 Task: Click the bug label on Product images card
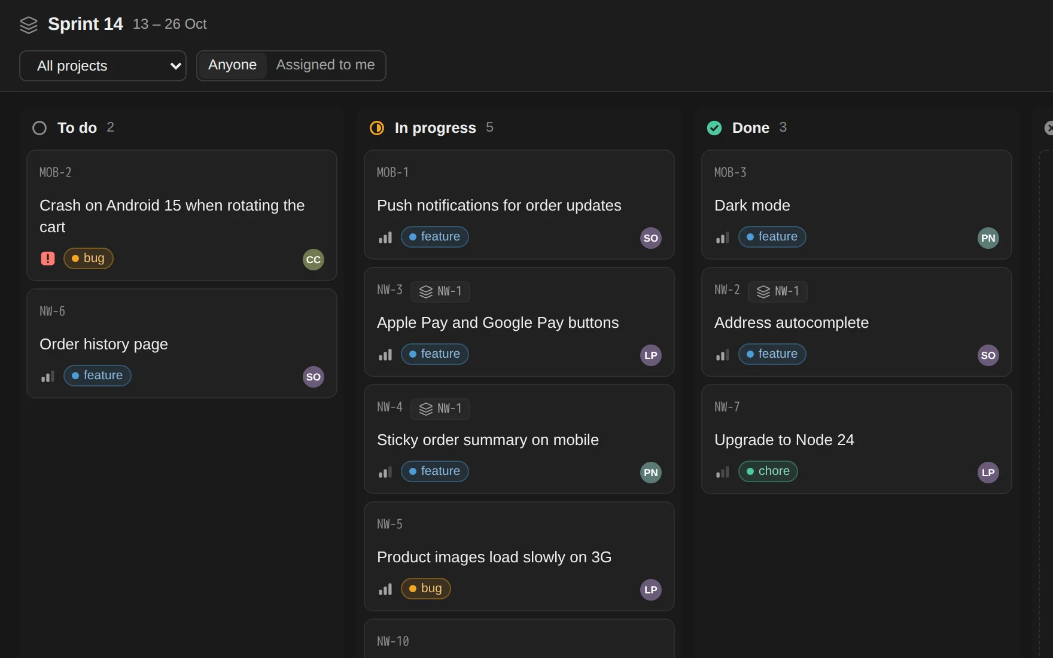pyautogui.click(x=426, y=589)
